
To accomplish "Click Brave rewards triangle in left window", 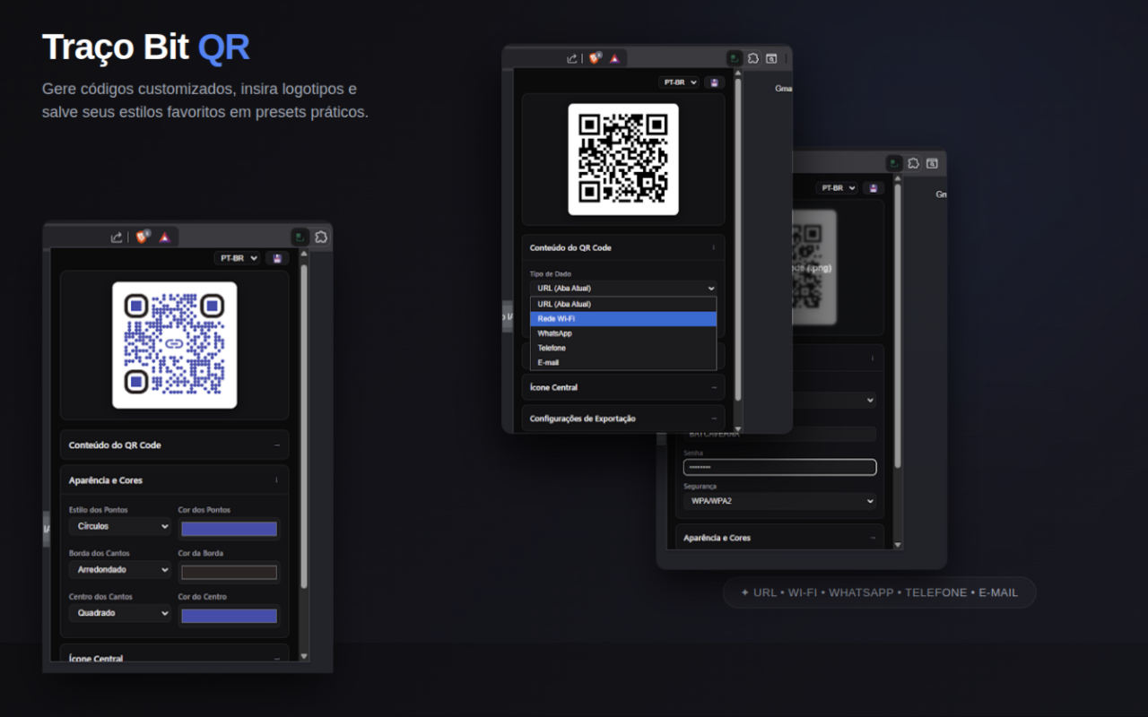I will pos(165,238).
